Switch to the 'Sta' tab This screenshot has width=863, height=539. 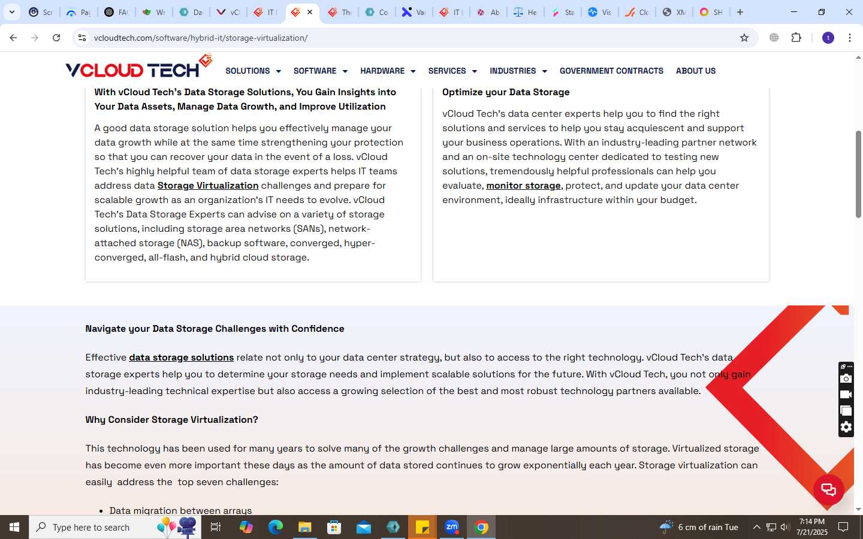coord(563,12)
